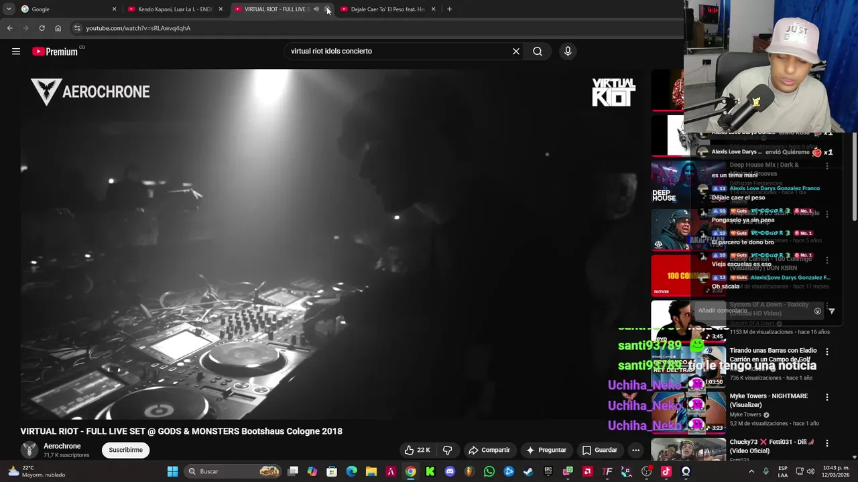858x482 pixels.
Task: Open emoji picker in chat overlay
Action: click(x=817, y=311)
